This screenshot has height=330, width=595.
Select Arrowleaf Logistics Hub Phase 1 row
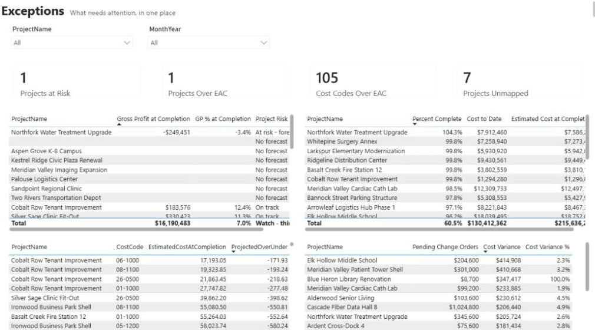pyautogui.click(x=445, y=207)
